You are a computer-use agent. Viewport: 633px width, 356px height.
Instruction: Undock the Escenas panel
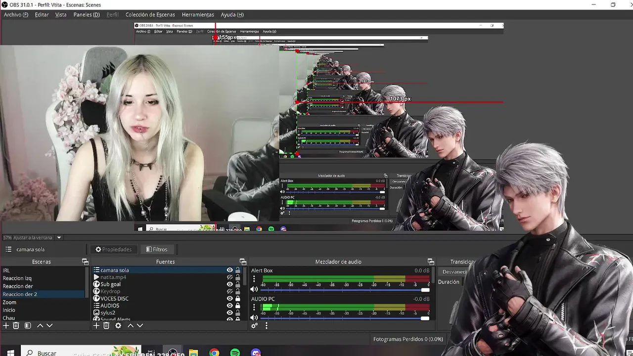(85, 262)
